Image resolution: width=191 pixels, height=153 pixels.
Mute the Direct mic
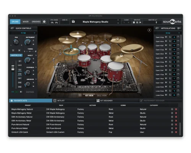pos(33,62)
